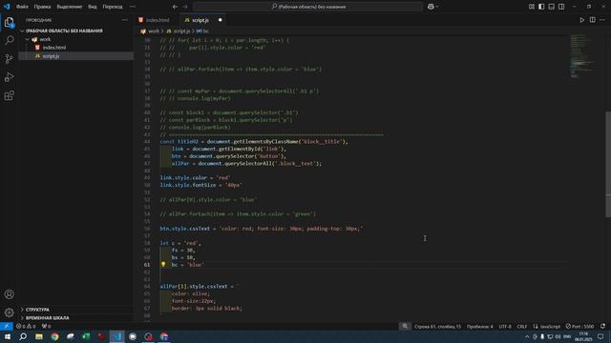Open the Explorer view in activity bar
The height and width of the screenshot is (343, 611).
point(9,23)
